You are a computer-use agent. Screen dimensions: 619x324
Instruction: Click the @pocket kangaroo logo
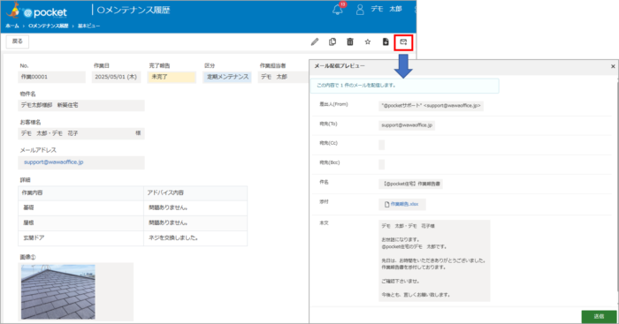tap(37, 11)
